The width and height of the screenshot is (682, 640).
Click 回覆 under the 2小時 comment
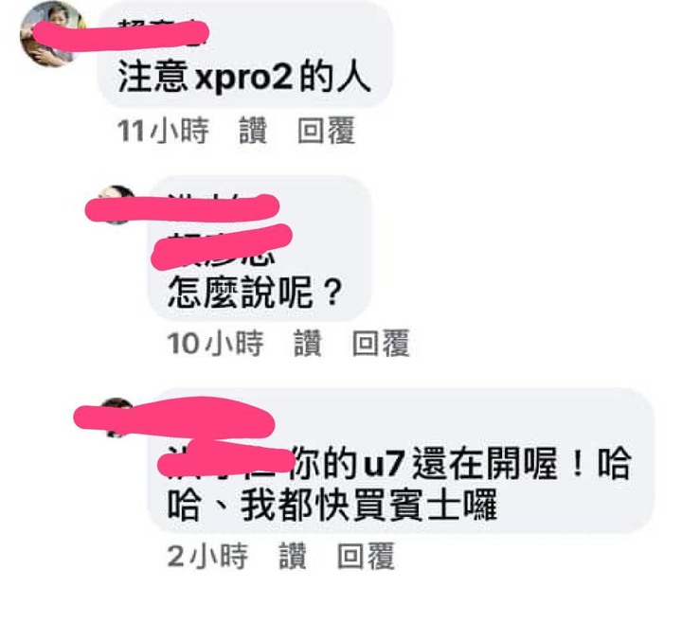click(x=366, y=556)
